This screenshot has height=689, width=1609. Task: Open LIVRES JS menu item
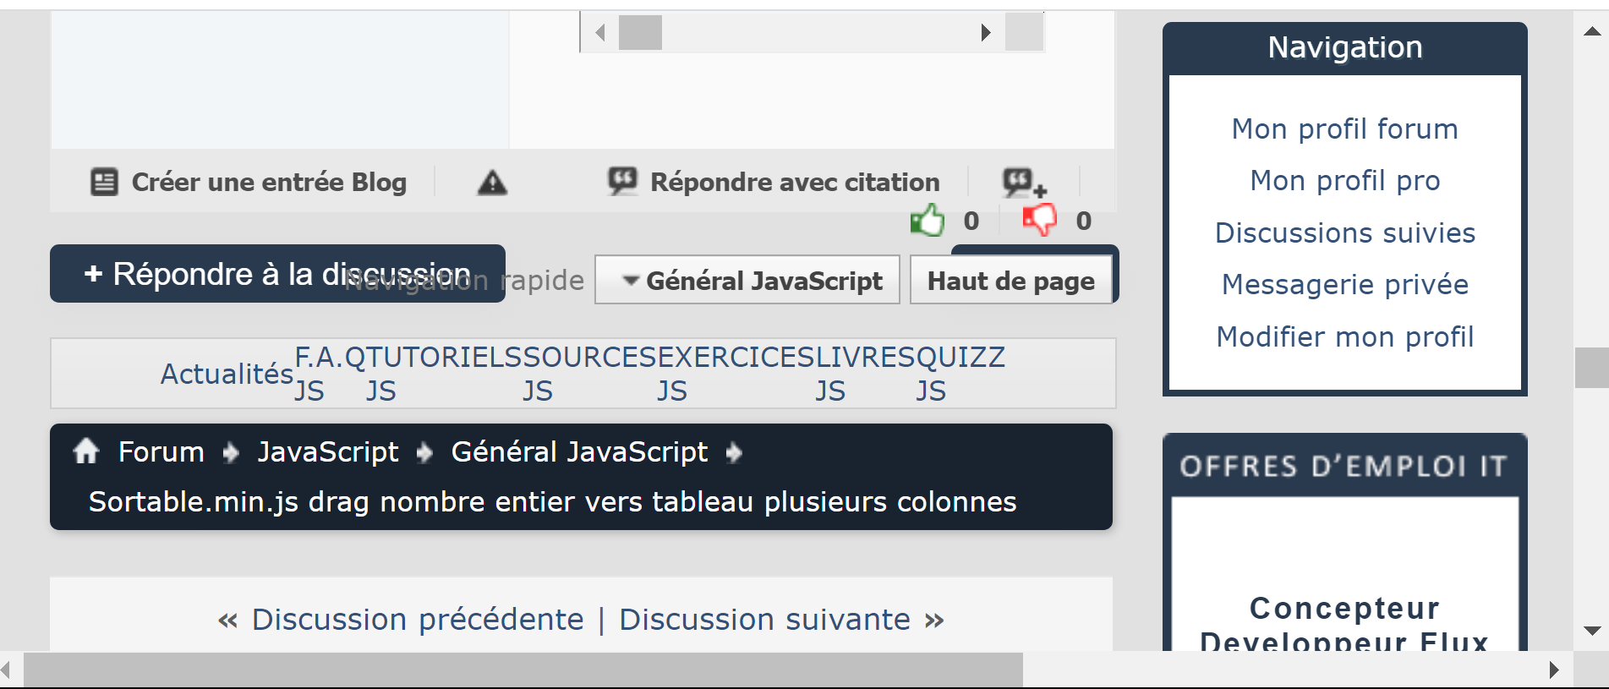pyautogui.click(x=866, y=374)
